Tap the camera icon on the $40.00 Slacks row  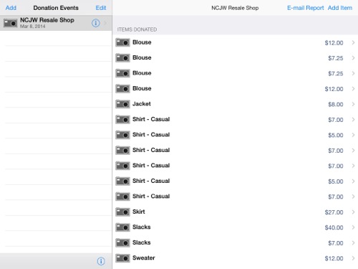[122, 227]
